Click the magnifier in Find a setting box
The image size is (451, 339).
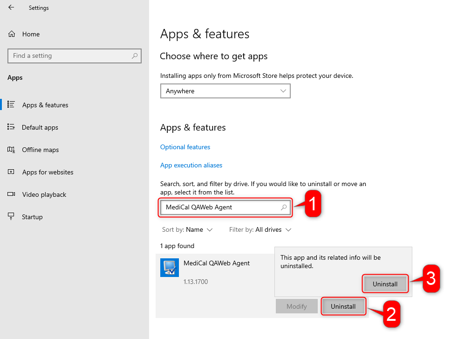tap(135, 56)
